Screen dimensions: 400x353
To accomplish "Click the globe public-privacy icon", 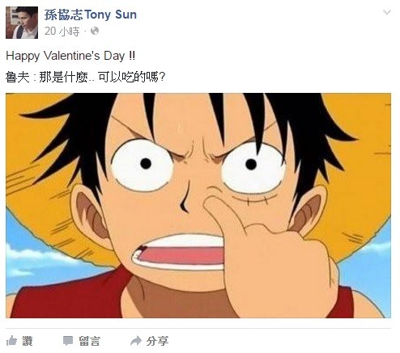I will (95, 32).
